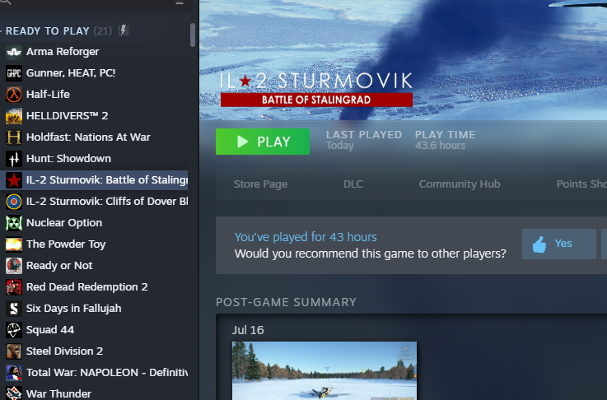
Task: Open the Community Hub tab
Action: [x=460, y=184]
